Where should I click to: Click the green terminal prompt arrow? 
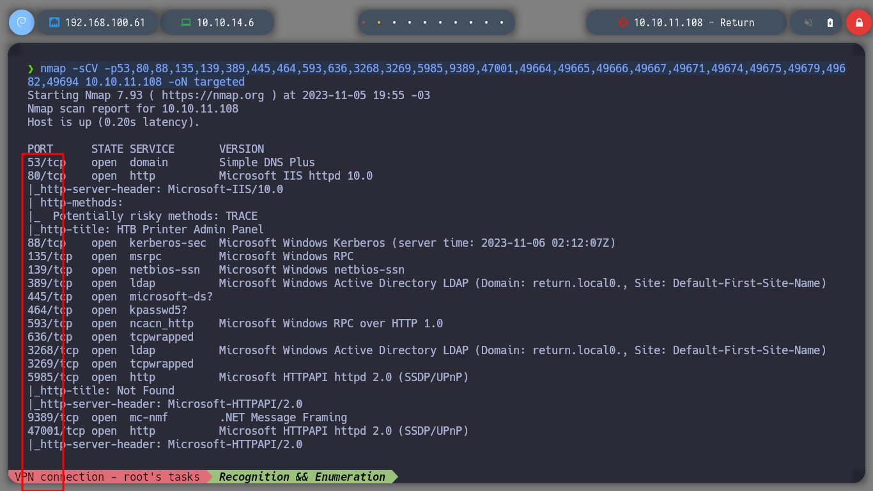coord(31,68)
